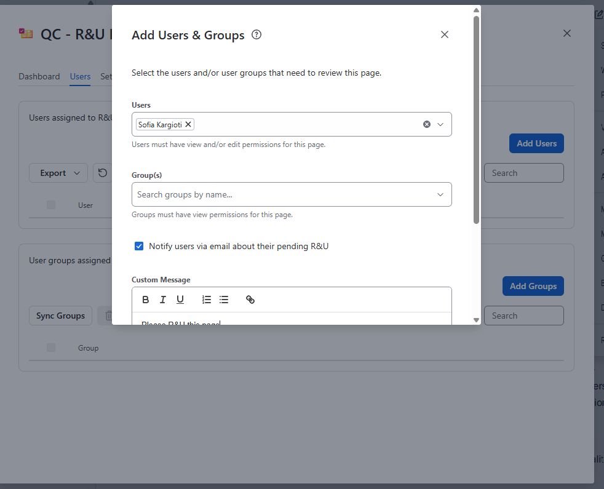Screen dimensions: 604x489
Task: Apply underline formatting in Custom Message
Action: [x=180, y=300]
